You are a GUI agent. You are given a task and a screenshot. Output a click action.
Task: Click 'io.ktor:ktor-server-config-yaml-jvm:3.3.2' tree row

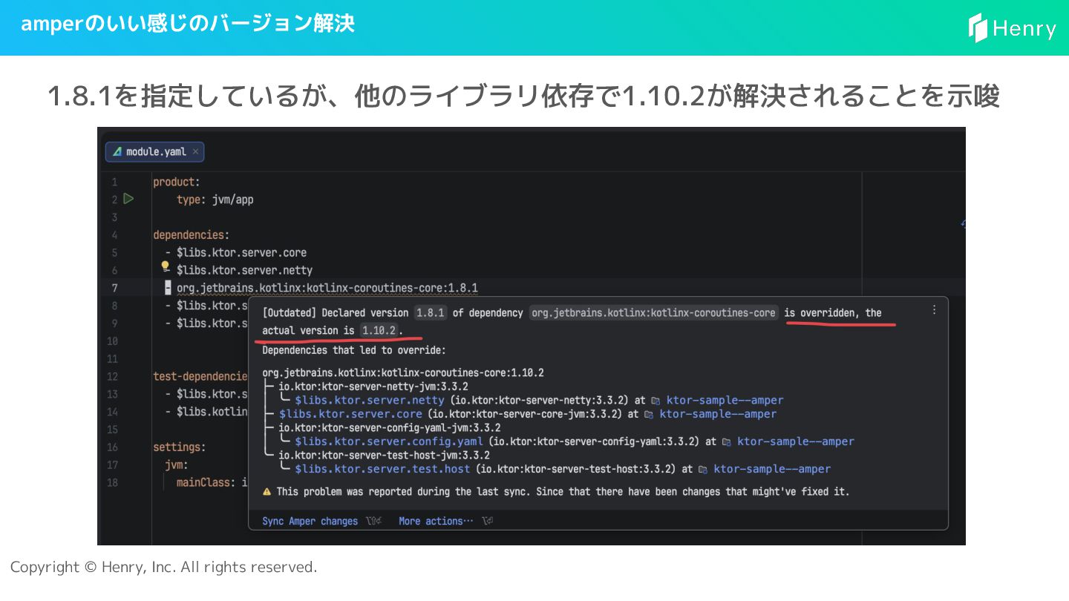[x=389, y=428]
